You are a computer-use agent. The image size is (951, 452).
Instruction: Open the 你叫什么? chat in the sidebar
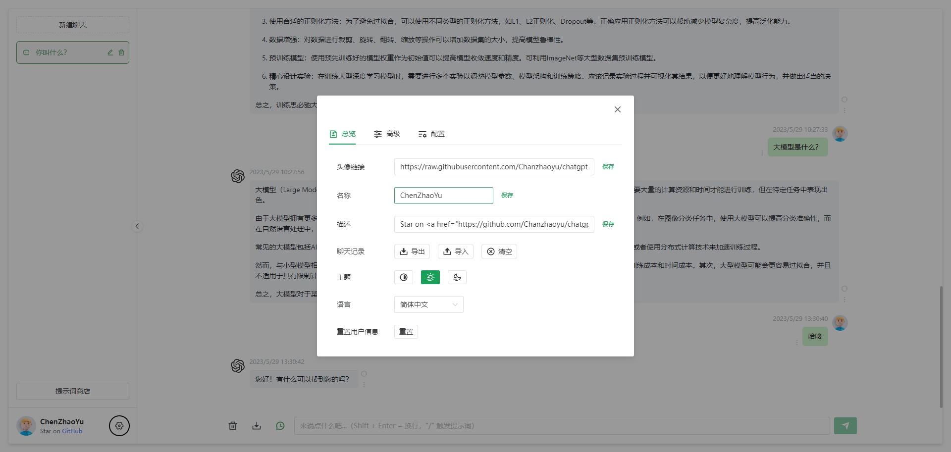click(x=73, y=52)
